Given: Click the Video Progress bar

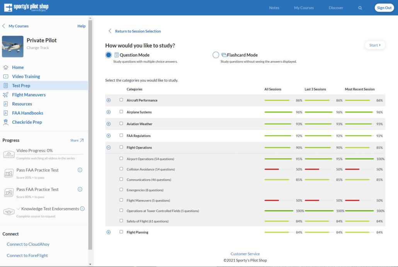Looking at the screenshot, I should click(49, 154).
